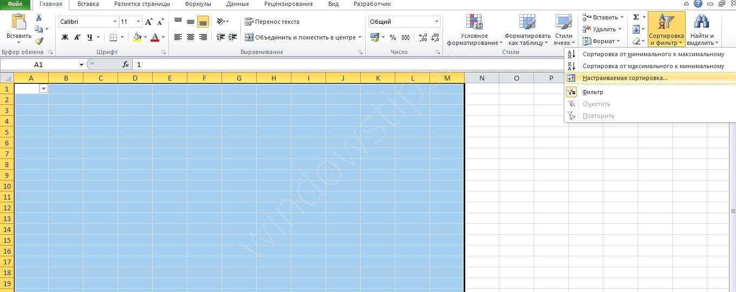Screen dimensions: 736x292
Task: Click the Cut scissors icon
Action: (39, 18)
